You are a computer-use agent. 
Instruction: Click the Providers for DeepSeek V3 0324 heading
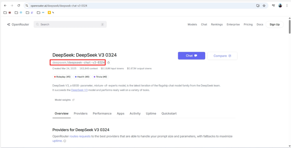point(81,129)
